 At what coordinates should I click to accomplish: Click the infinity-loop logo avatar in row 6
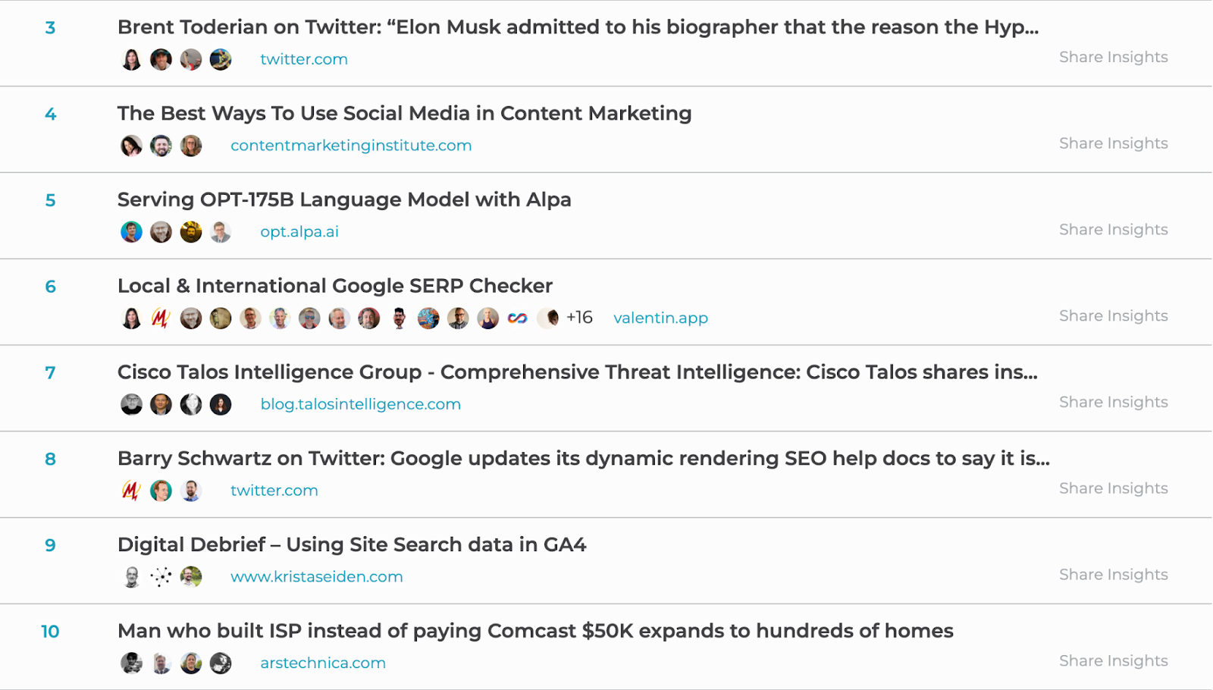click(518, 318)
